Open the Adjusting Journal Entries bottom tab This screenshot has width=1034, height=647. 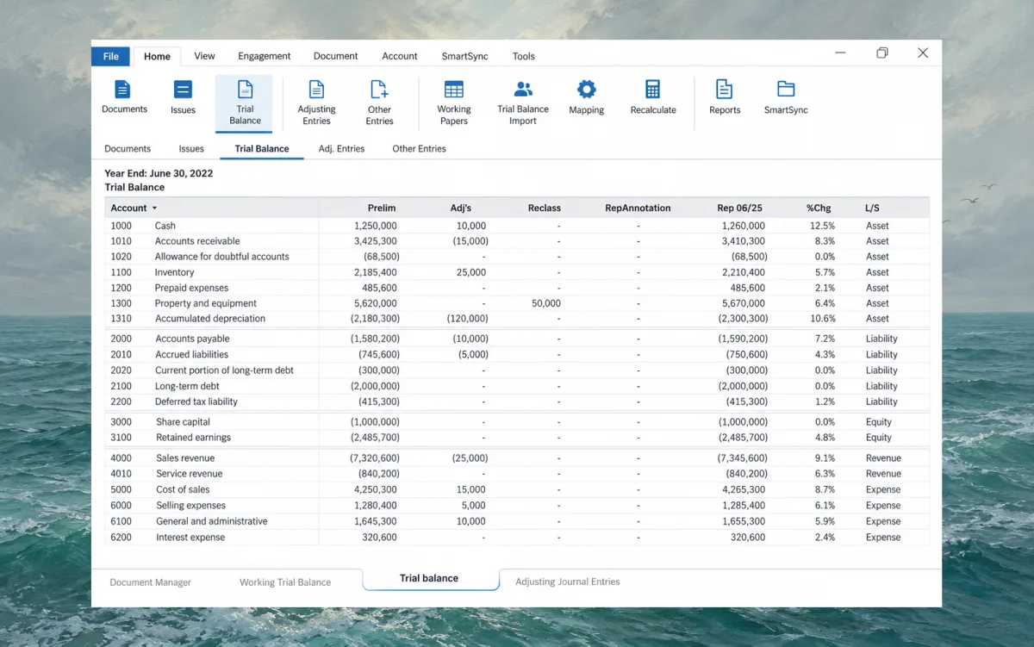(568, 582)
